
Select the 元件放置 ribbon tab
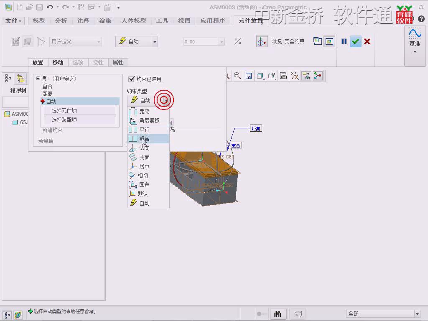[251, 21]
